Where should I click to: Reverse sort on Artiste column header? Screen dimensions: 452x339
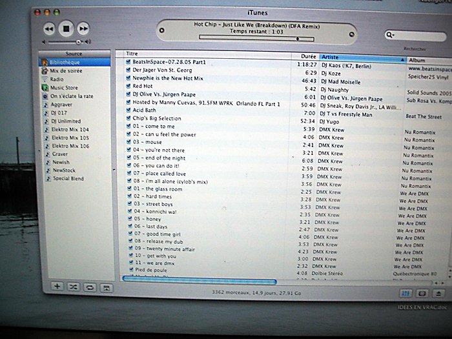pos(363,58)
